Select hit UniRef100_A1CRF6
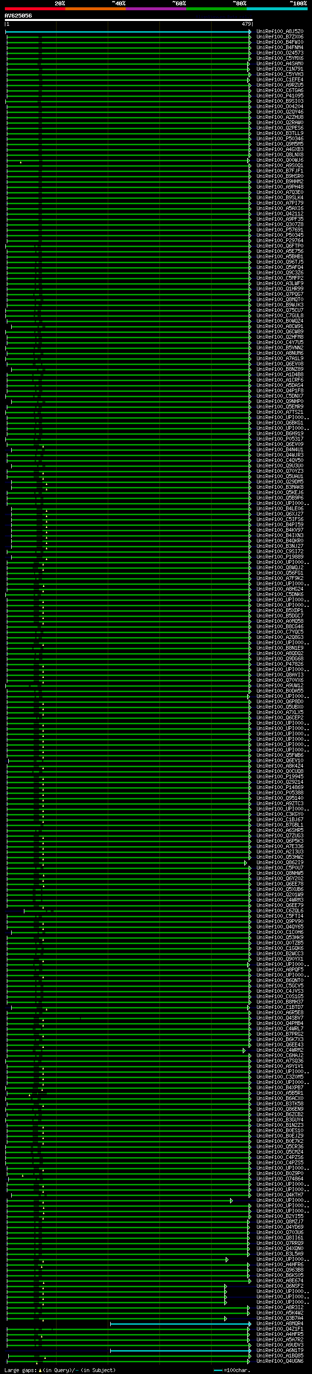 280,380
